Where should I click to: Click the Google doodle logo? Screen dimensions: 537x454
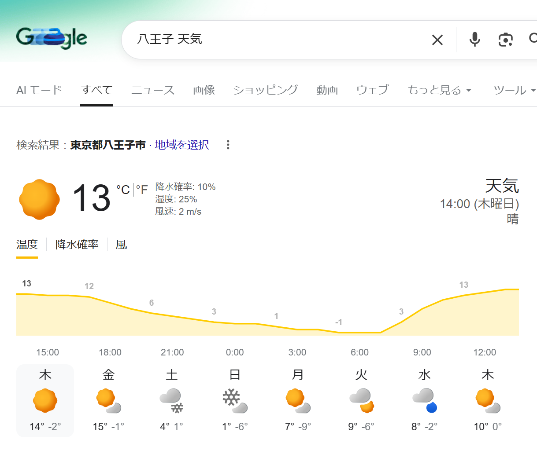click(x=52, y=38)
